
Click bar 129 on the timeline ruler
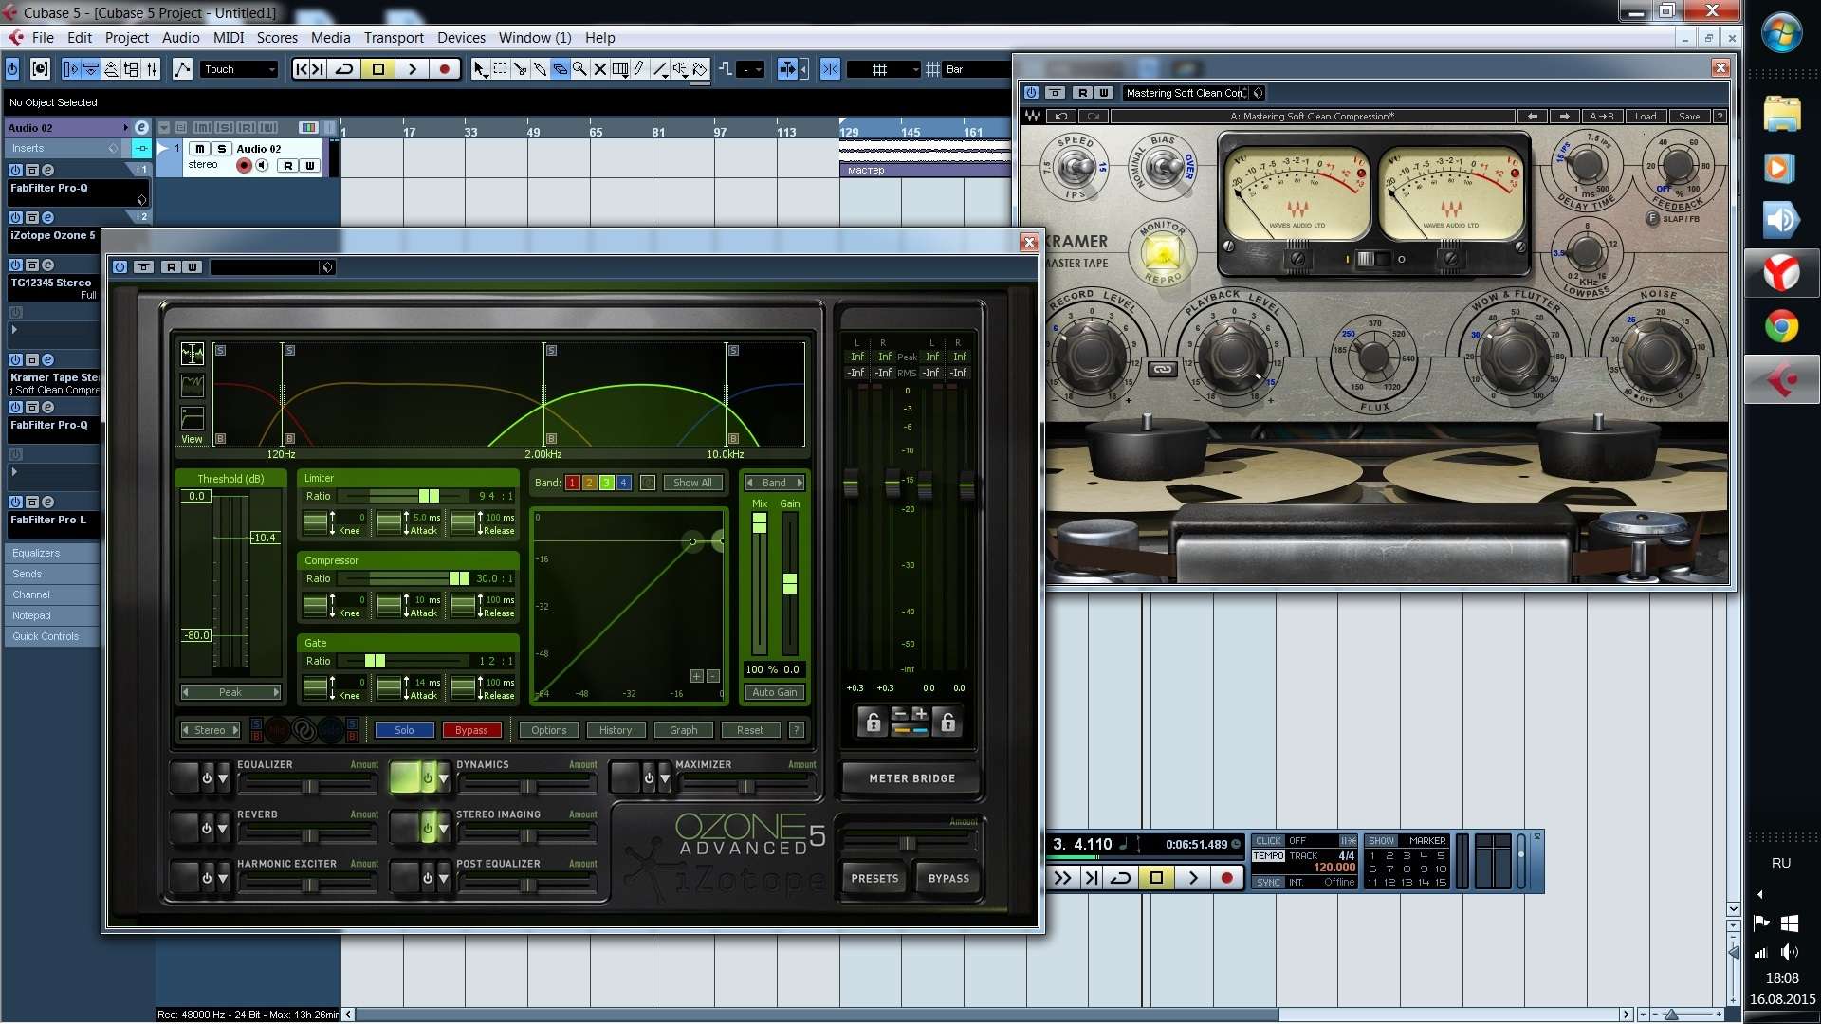850,132
